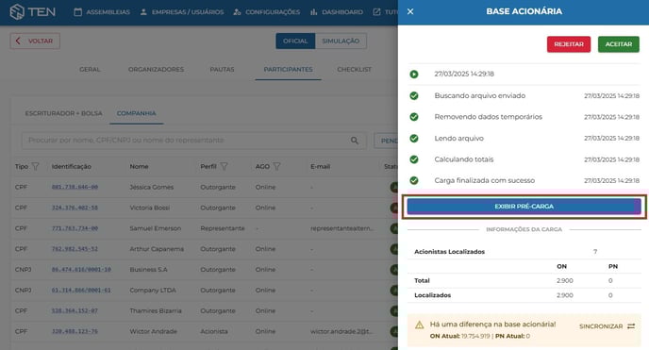This screenshot has height=350, width=649.
Task: Click check icon beside Buscando arquivo enviado
Action: pos(414,96)
